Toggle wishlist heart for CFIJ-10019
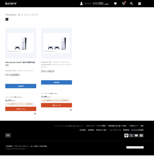This screenshot has width=154, height=158. tap(71, 110)
